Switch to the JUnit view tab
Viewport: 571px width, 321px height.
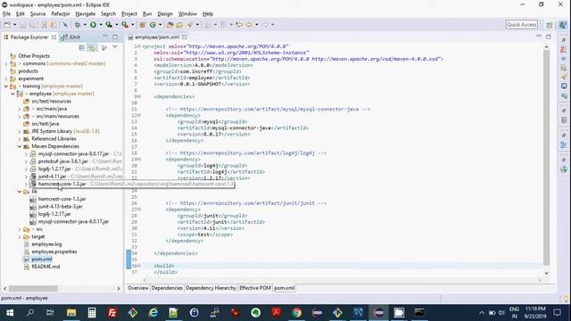(71, 37)
